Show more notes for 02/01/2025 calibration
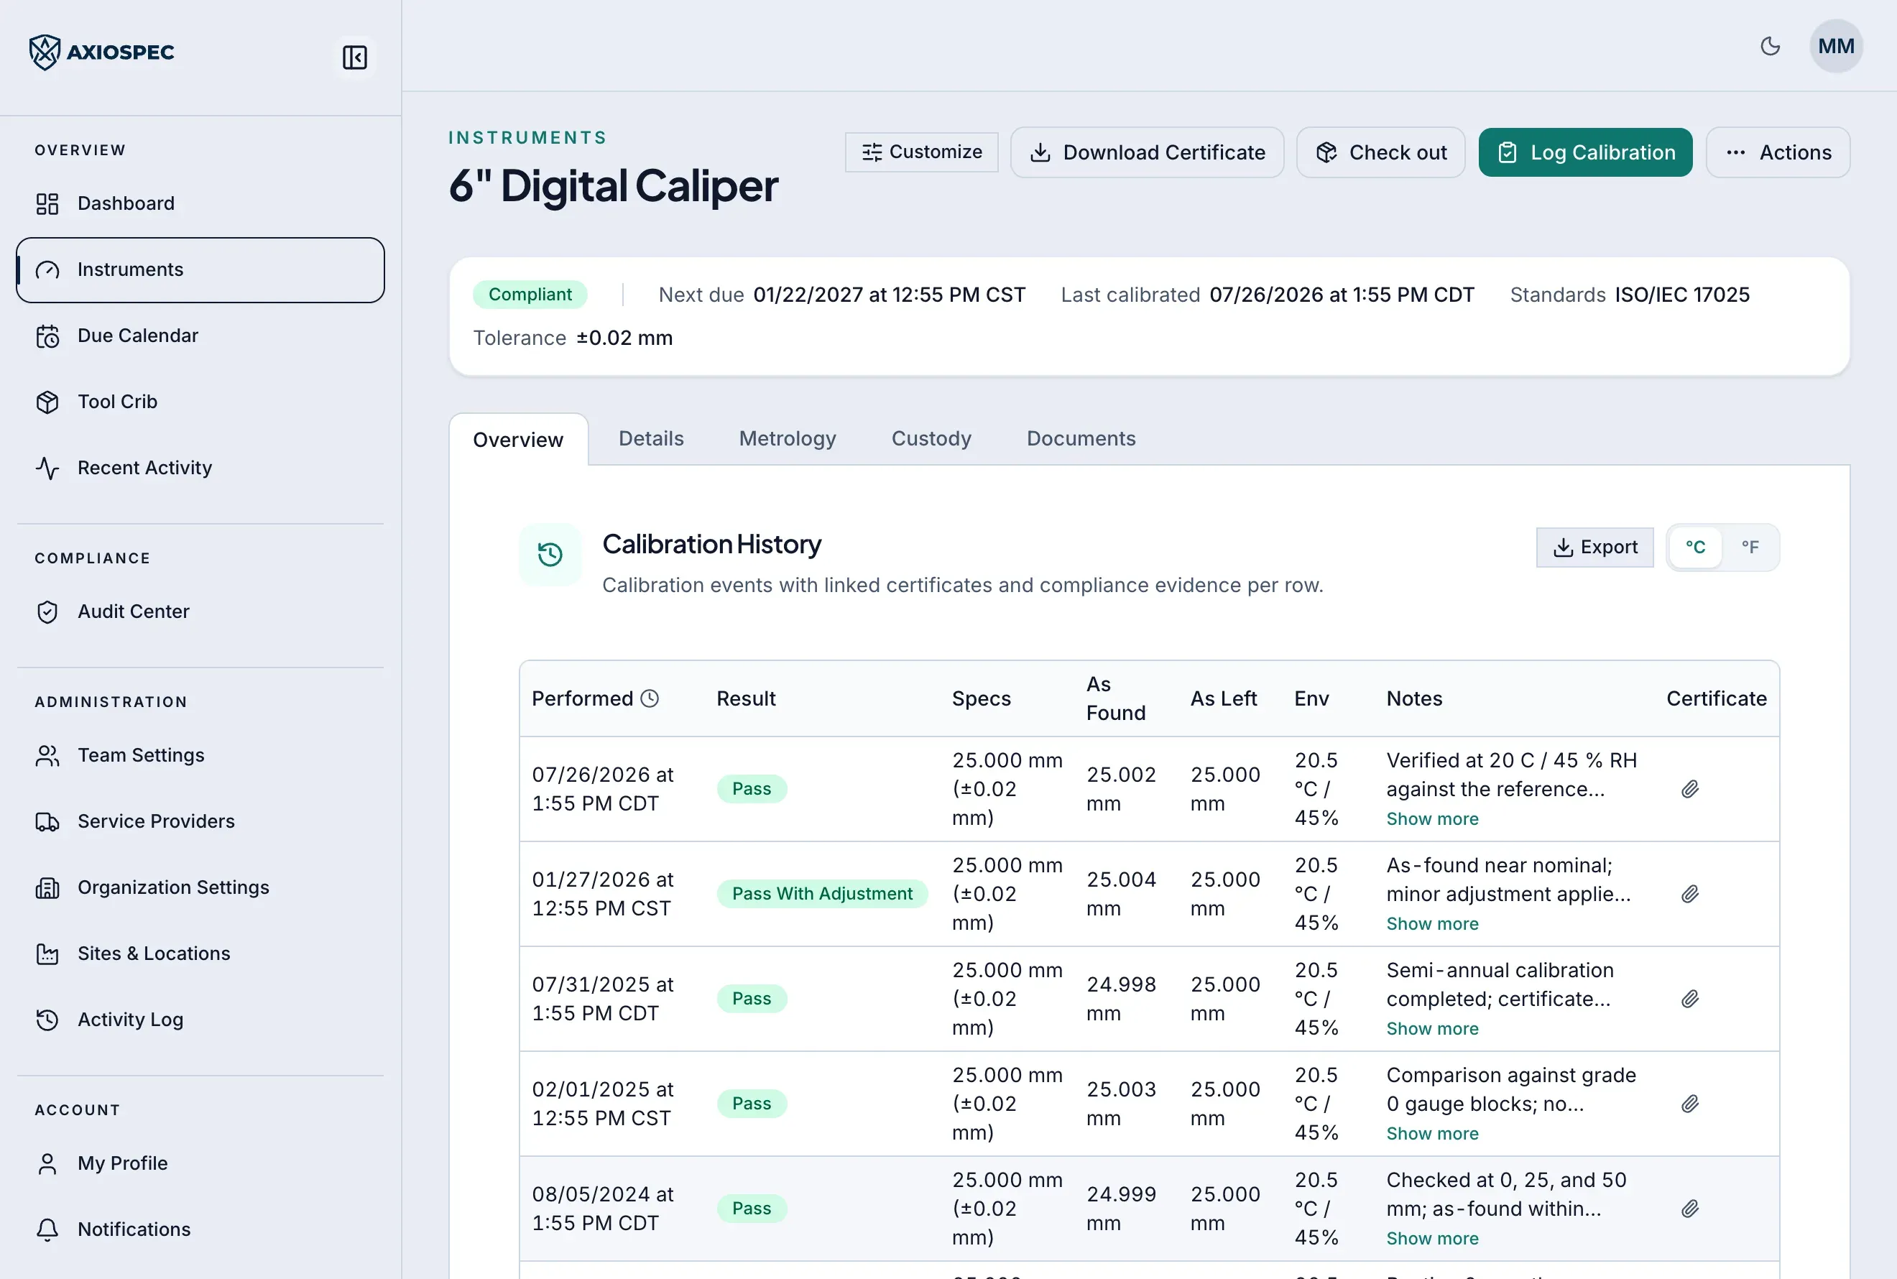The width and height of the screenshot is (1897, 1279). pos(1432,1134)
